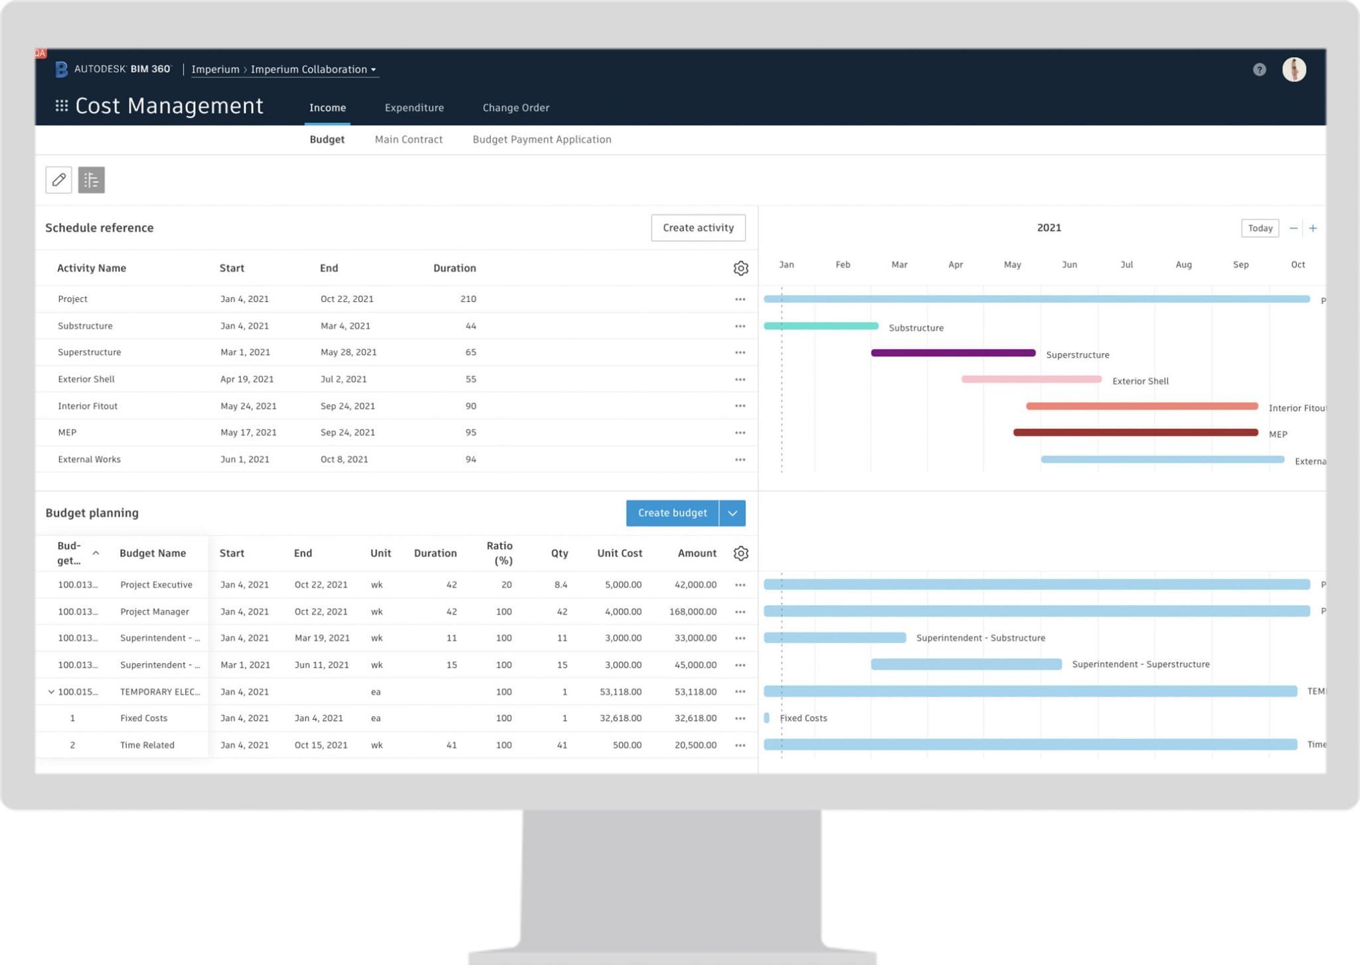The width and height of the screenshot is (1360, 965).
Task: Click the pencil edit icon
Action: (x=58, y=180)
